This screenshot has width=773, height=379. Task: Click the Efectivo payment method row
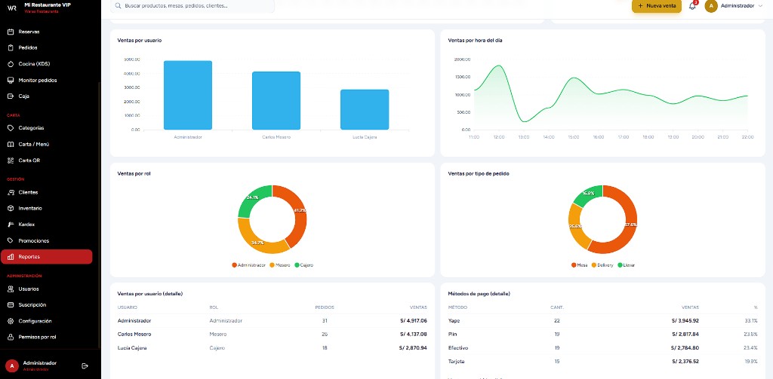(602, 347)
